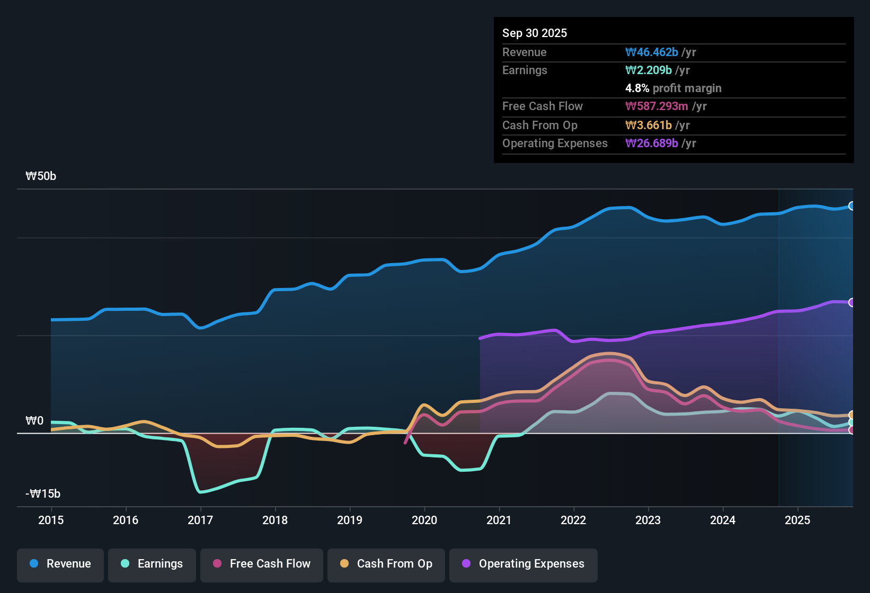This screenshot has width=870, height=593.
Task: Click the teal Earnings legend dot
Action: point(125,564)
